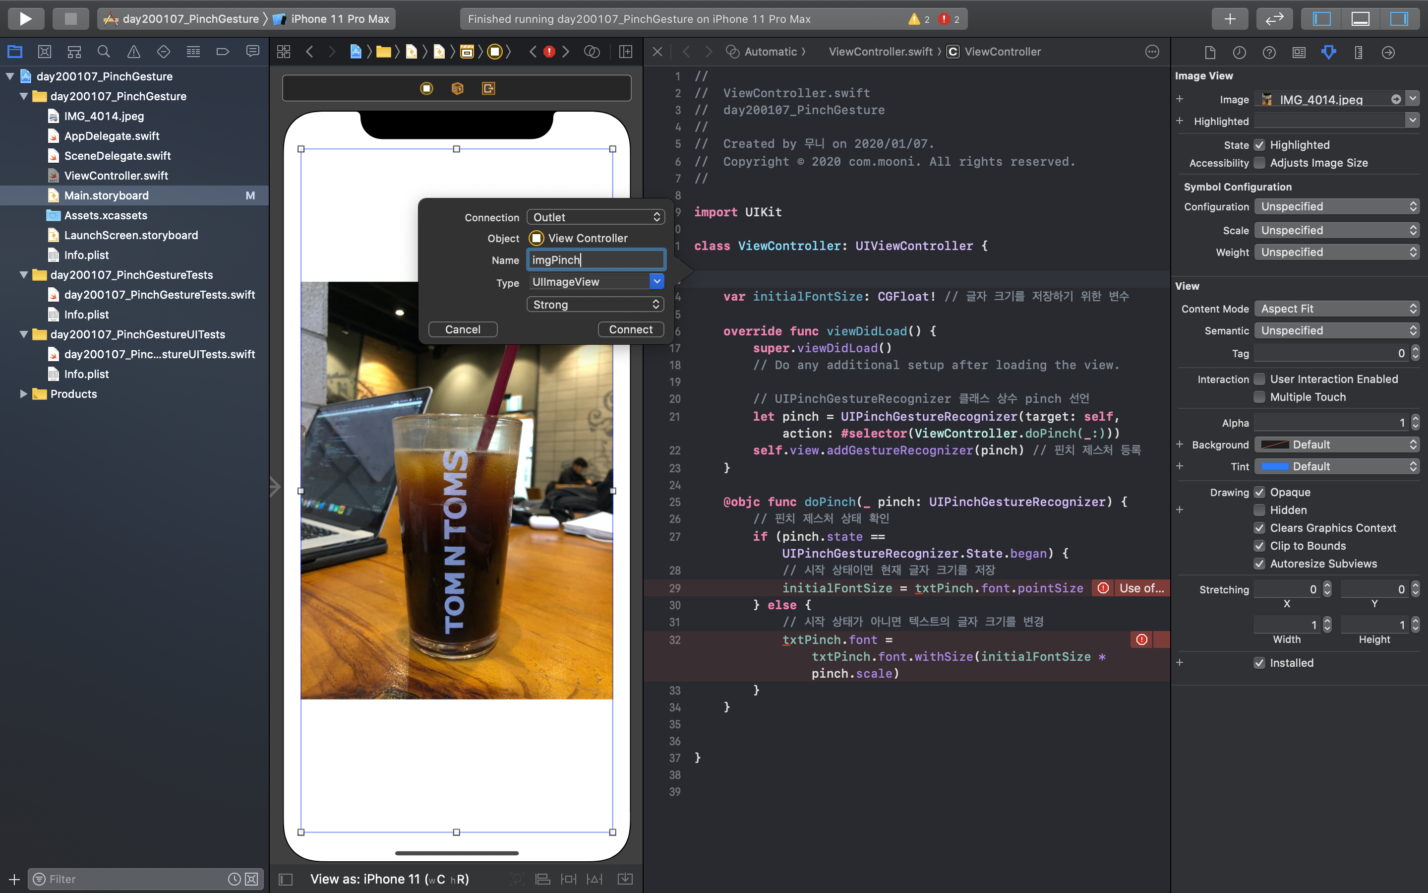Open the Connection Outlet dropdown
This screenshot has height=893, width=1428.
pos(595,217)
